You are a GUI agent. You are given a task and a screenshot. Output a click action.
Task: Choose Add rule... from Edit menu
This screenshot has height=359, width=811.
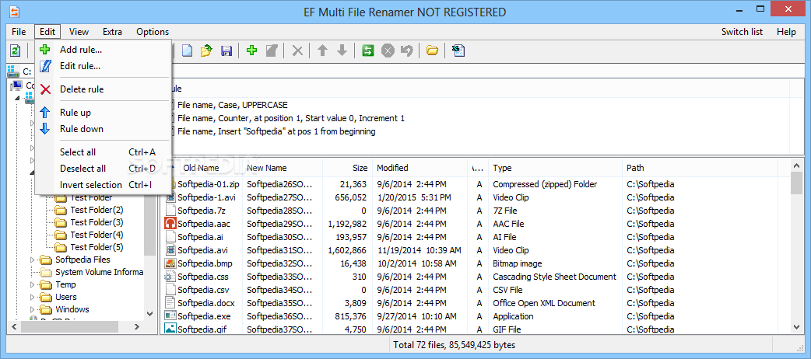pyautogui.click(x=104, y=50)
